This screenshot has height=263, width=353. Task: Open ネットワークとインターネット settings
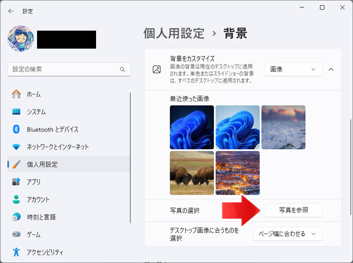coord(69,147)
